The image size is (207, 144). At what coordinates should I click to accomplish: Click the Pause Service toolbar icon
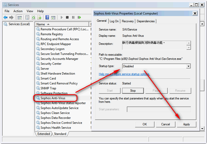73,17
